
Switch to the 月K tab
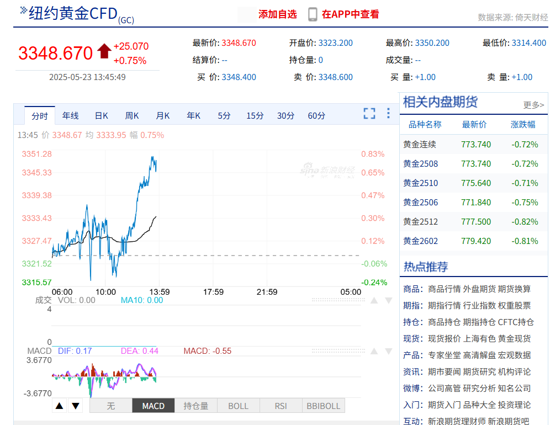coord(163,116)
